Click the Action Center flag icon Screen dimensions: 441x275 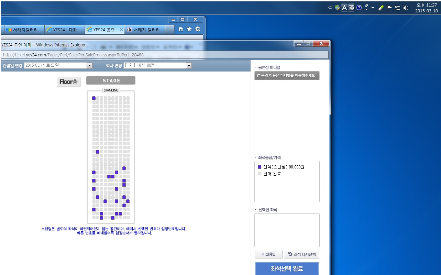point(389,8)
